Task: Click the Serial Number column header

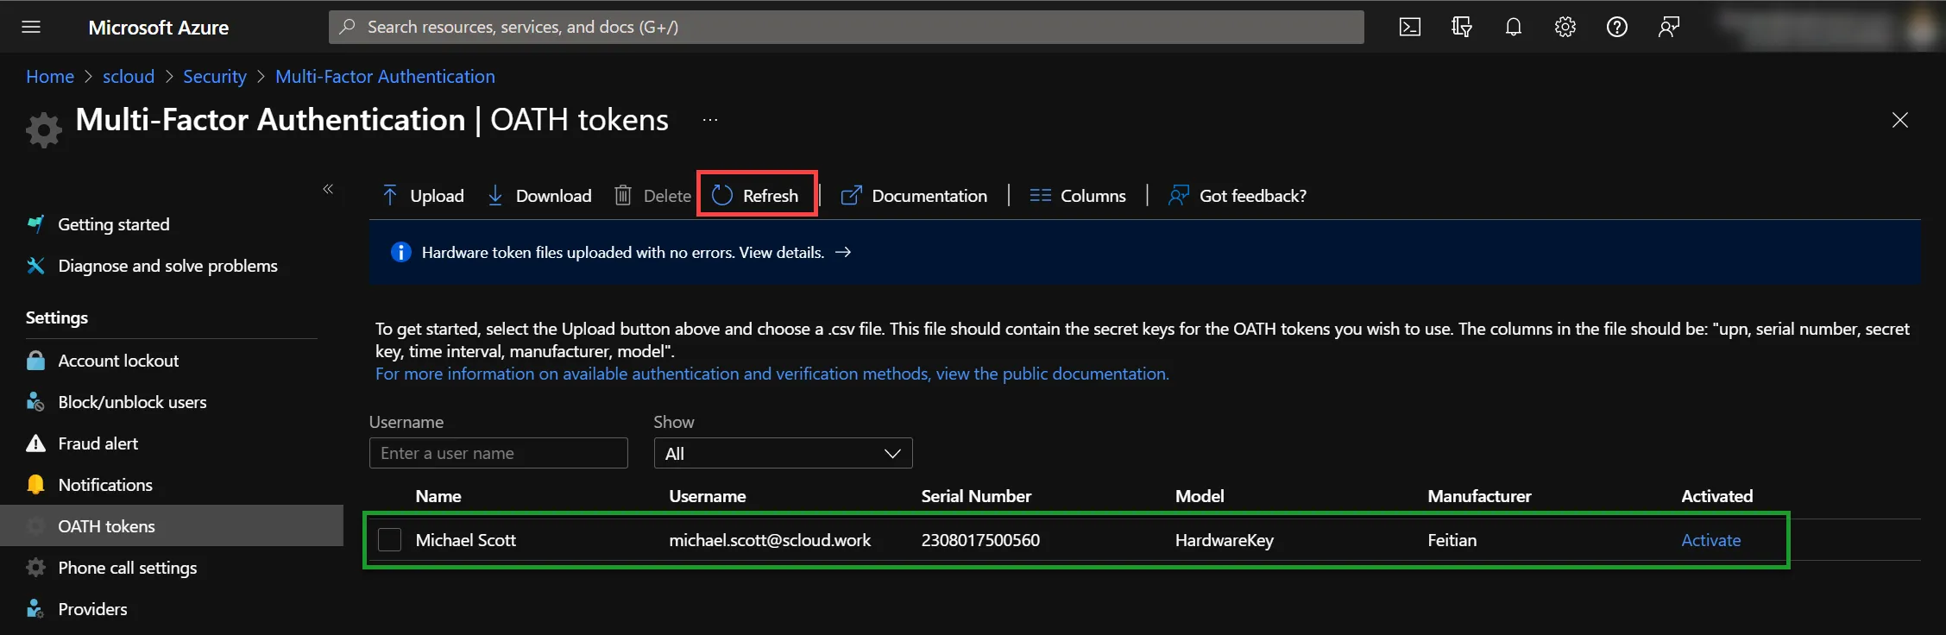Action: (976, 496)
